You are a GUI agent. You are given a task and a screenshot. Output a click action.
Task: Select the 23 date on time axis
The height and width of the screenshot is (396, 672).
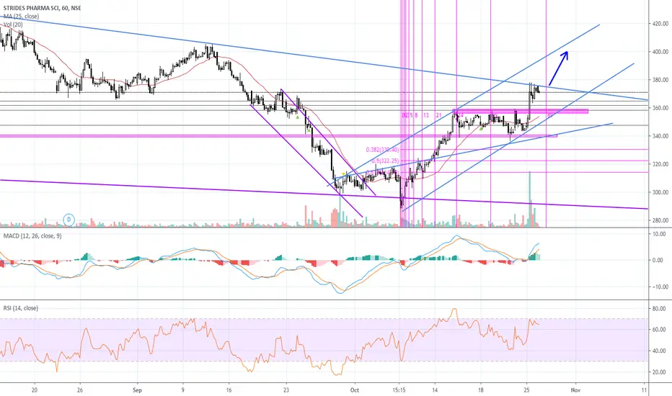coord(286,390)
